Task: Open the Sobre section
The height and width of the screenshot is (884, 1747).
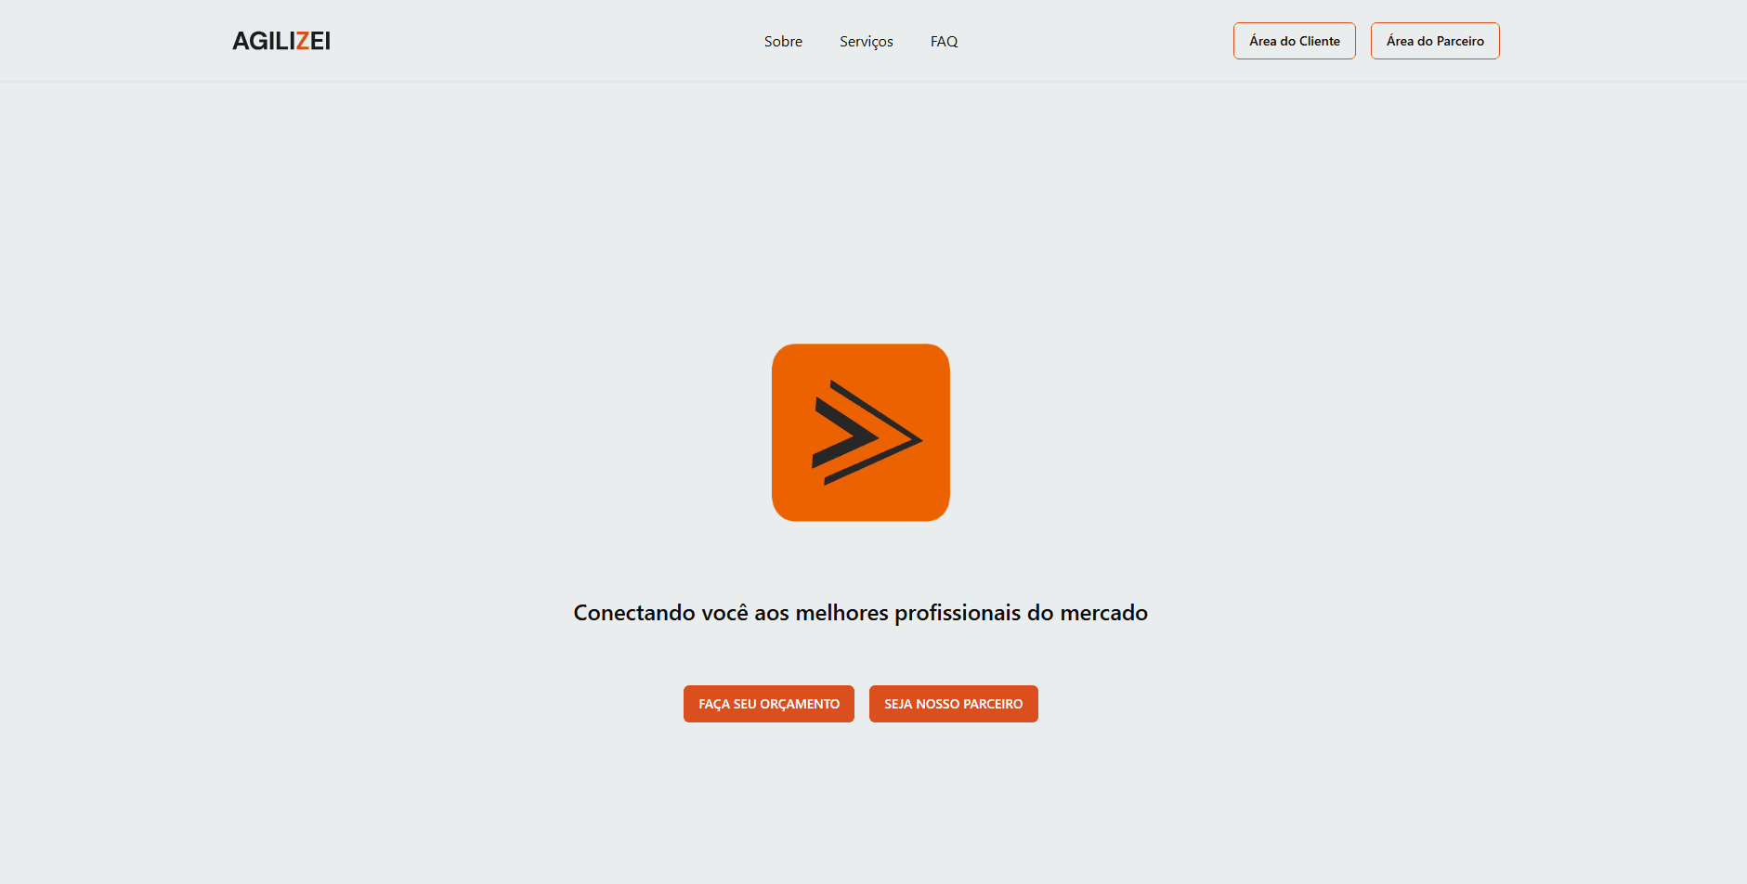Action: pyautogui.click(x=783, y=42)
